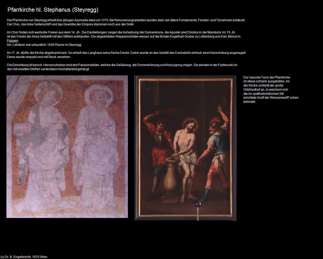Image resolution: width=323 pixels, height=259 pixels.
Task: Click the page heading Pfarrkirche hl. Stephanus (Steyregg)
Action: [x=53, y=10]
